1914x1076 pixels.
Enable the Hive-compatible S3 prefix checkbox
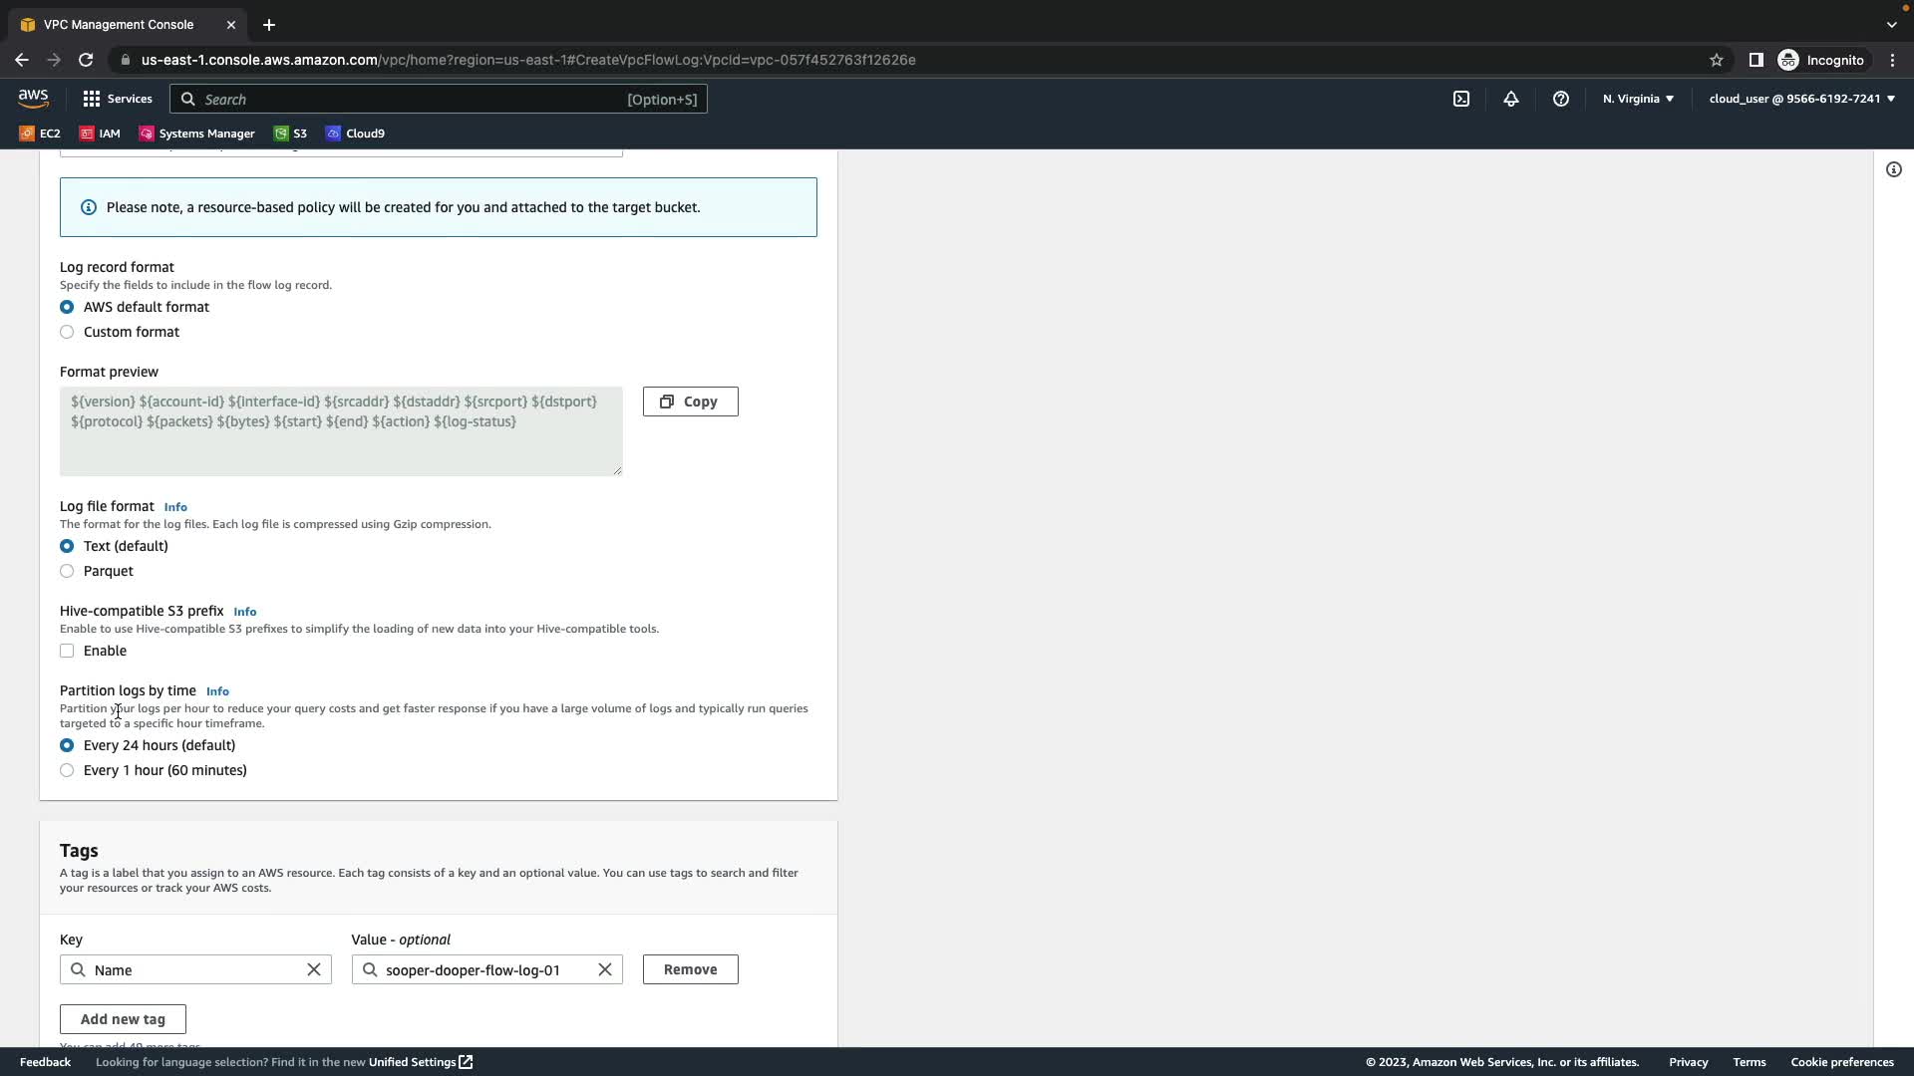click(67, 651)
